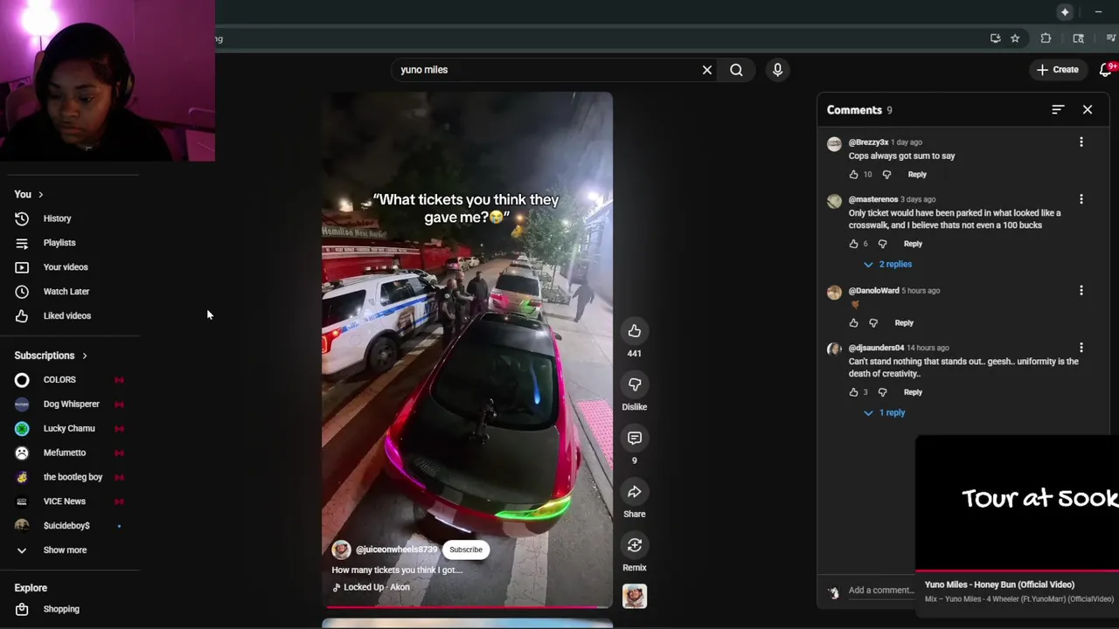The image size is (1119, 629).
Task: Open the Lucky Chamu subscription
Action: click(70, 428)
